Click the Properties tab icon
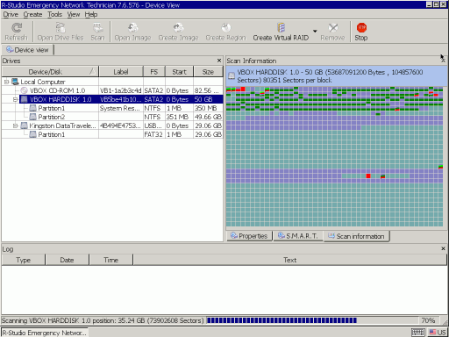 (x=233, y=235)
